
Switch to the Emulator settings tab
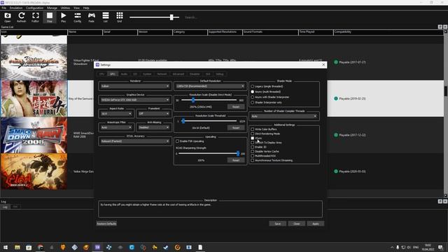click(195, 74)
